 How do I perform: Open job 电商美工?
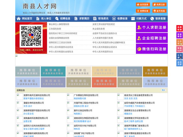pos(78,114)
